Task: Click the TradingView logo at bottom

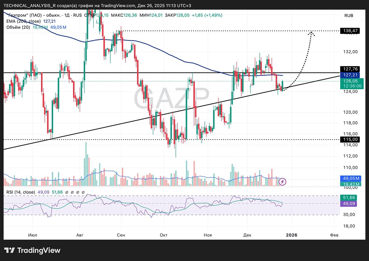Action: (32, 250)
